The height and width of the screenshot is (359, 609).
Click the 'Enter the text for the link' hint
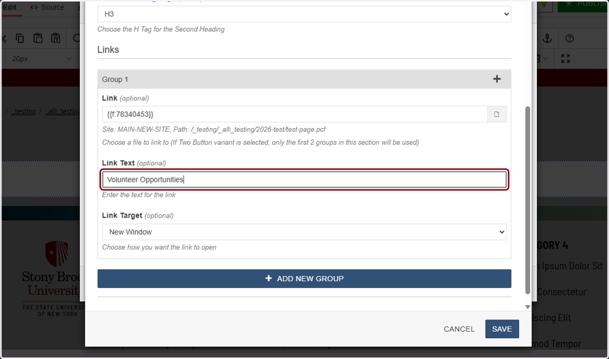coord(139,195)
